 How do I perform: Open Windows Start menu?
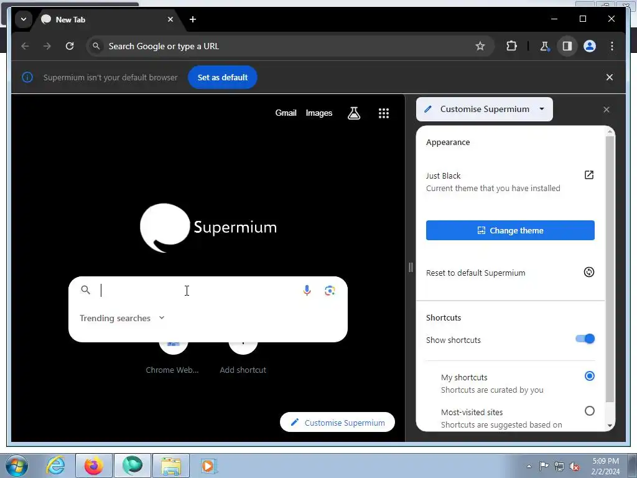pyautogui.click(x=16, y=466)
